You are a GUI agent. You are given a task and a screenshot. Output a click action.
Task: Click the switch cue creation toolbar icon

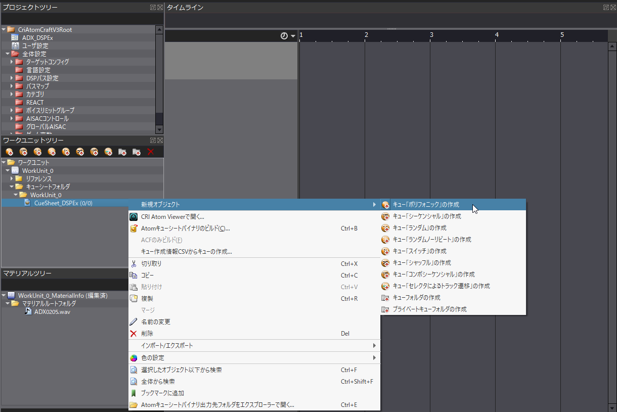point(66,152)
